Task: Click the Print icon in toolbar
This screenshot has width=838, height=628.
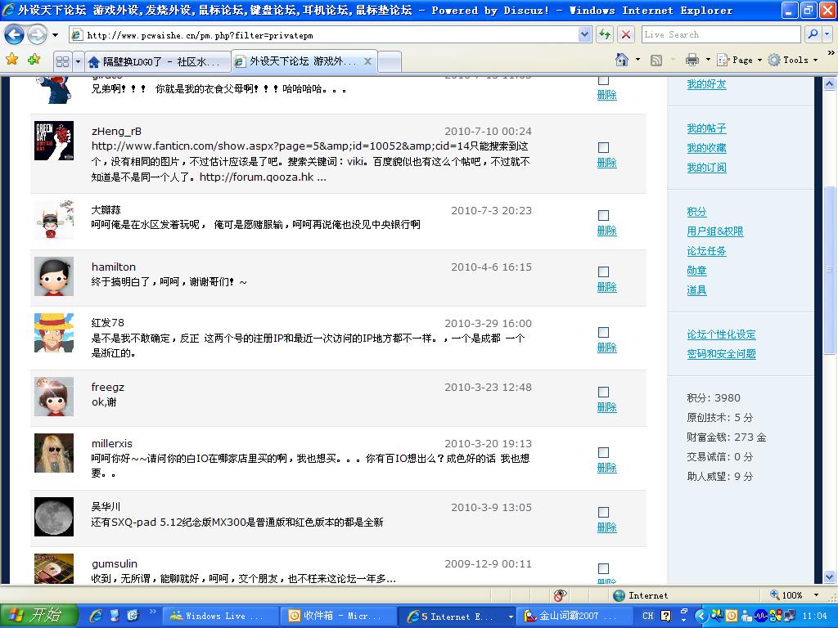Action: (x=692, y=60)
